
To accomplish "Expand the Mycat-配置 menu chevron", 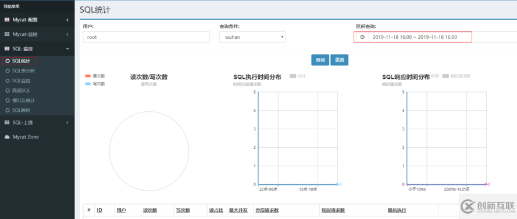I will point(67,20).
